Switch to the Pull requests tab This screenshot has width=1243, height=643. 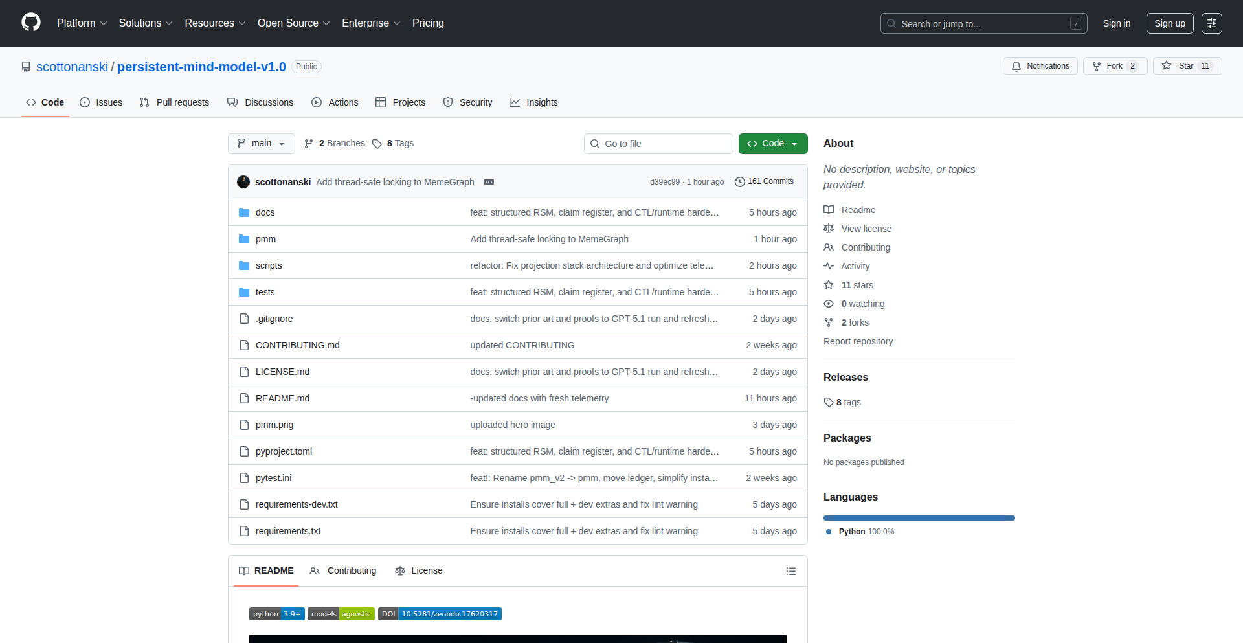tap(175, 102)
